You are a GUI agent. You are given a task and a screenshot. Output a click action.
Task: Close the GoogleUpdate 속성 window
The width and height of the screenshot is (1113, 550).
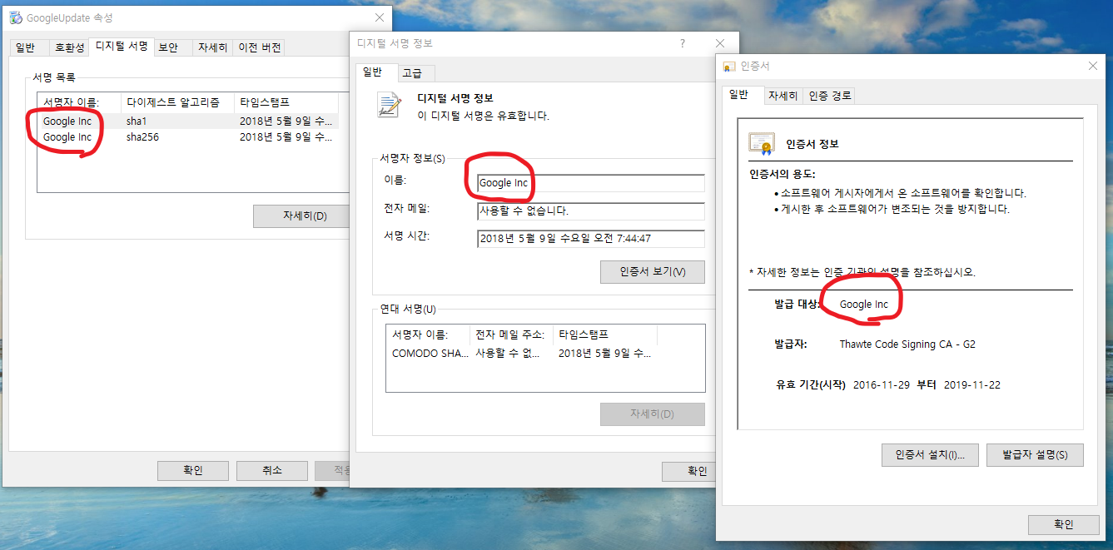[380, 17]
